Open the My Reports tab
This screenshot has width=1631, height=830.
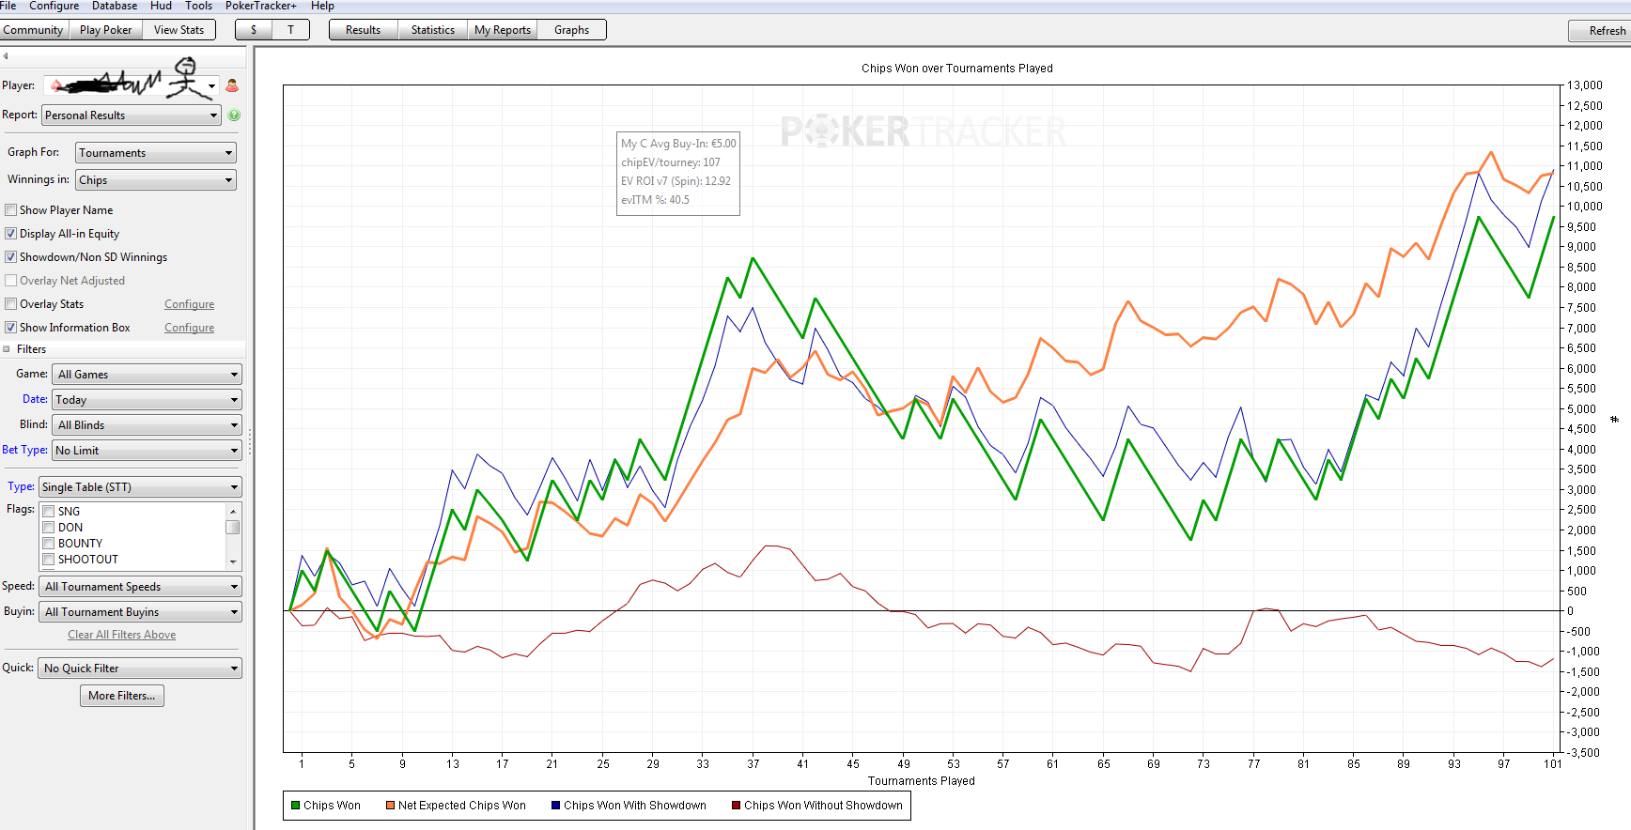coord(503,30)
